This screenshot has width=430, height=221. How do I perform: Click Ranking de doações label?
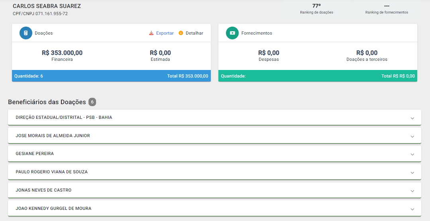point(316,12)
